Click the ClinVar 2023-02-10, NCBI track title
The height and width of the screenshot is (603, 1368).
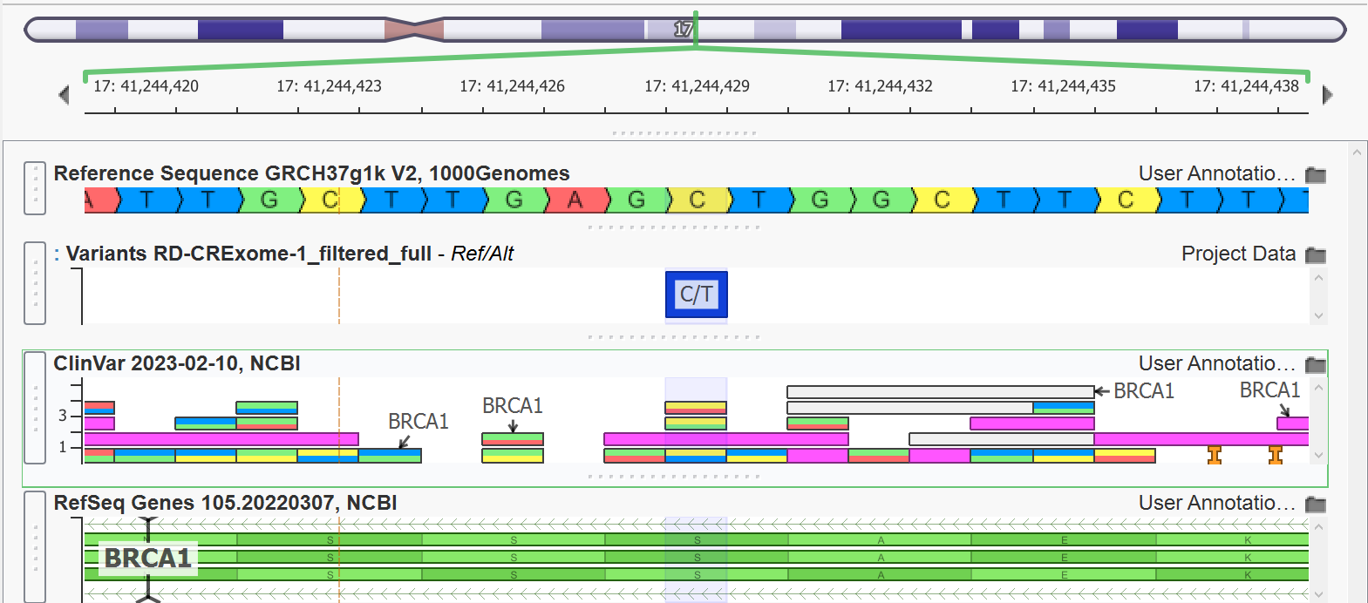point(177,363)
